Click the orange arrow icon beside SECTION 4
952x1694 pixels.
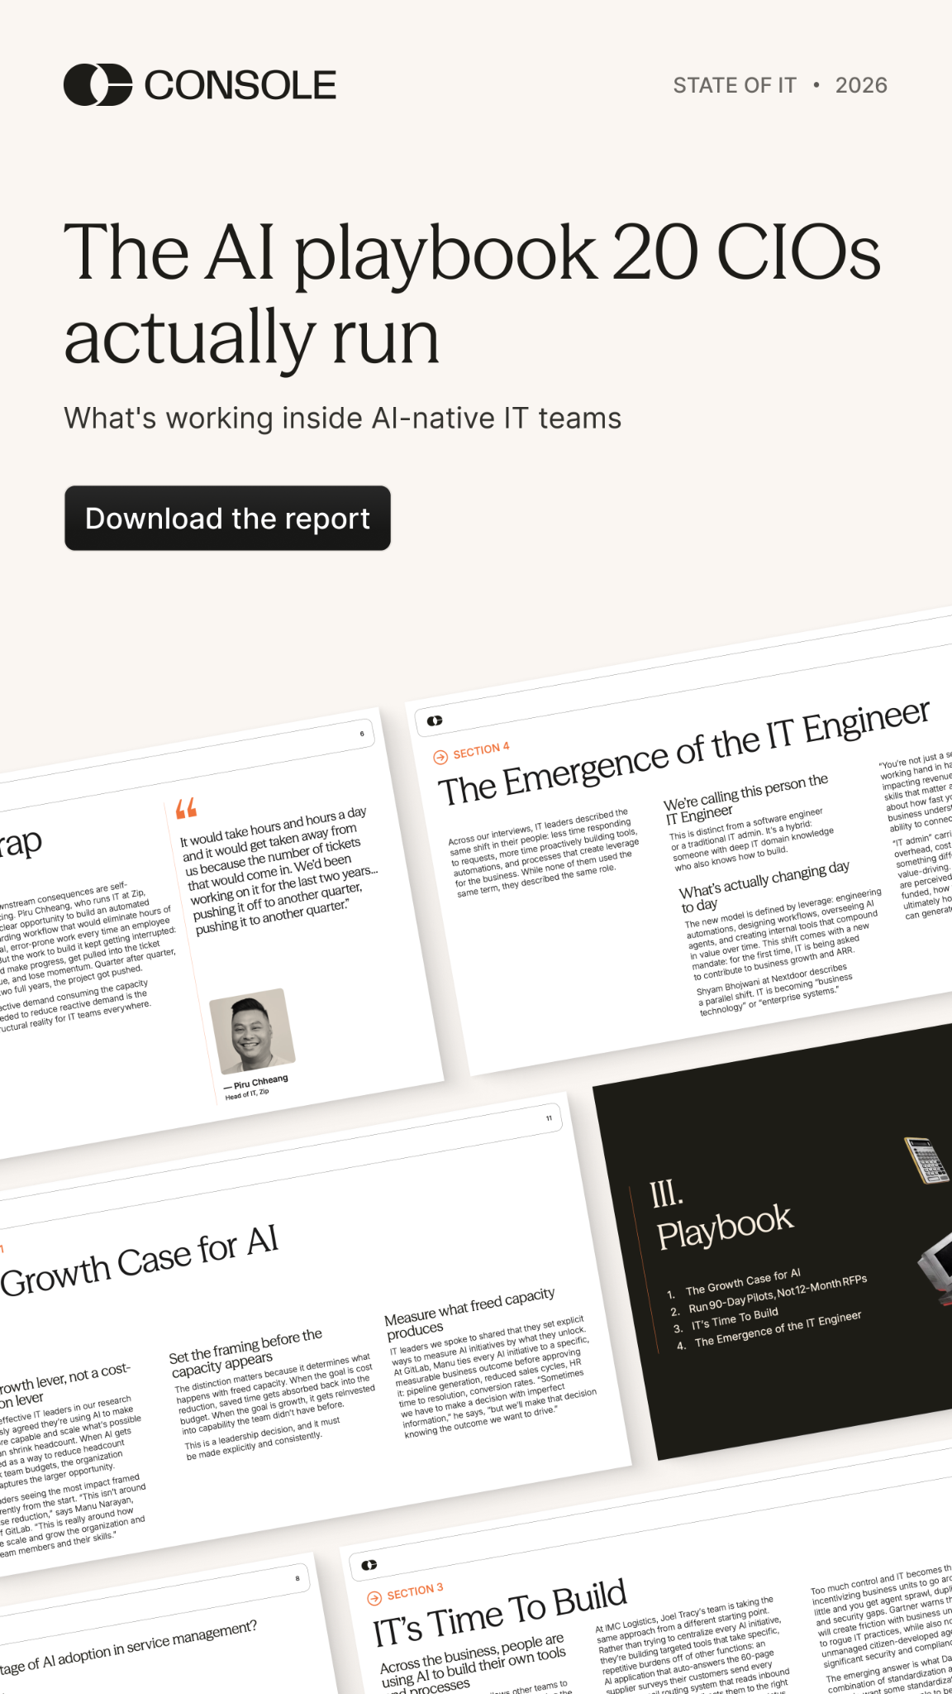pyautogui.click(x=440, y=756)
